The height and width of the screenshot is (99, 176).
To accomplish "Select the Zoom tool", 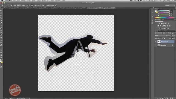I will [1, 57].
